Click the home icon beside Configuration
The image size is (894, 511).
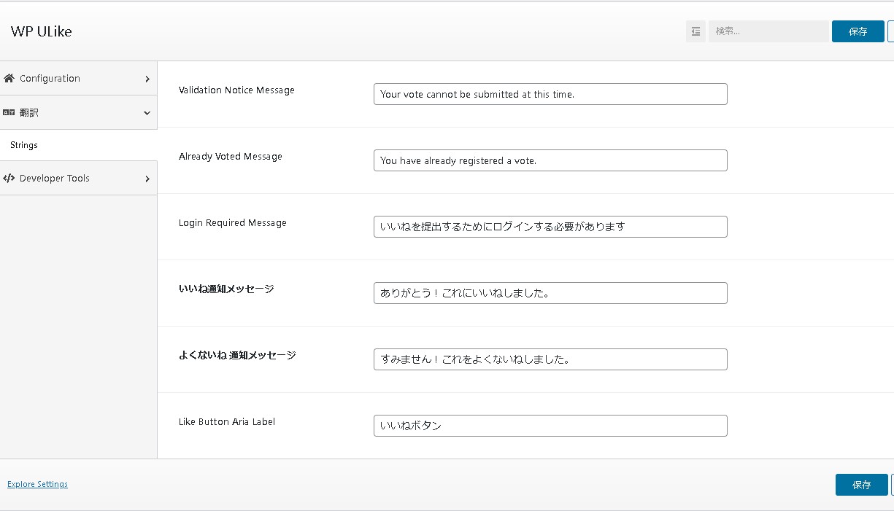click(x=8, y=78)
